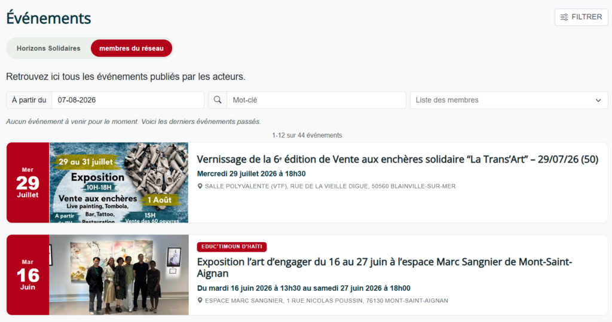
Task: Open the Liste des membres dropdown
Action: (x=509, y=100)
